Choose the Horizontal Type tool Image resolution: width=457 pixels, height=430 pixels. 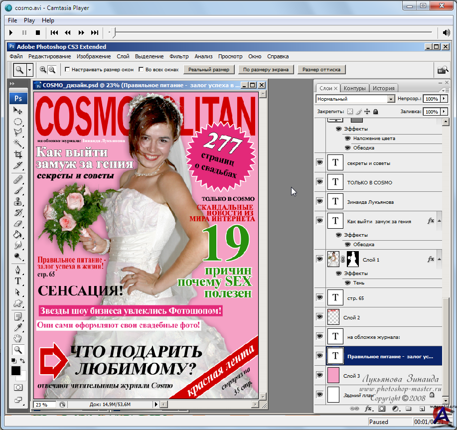[x=18, y=281]
